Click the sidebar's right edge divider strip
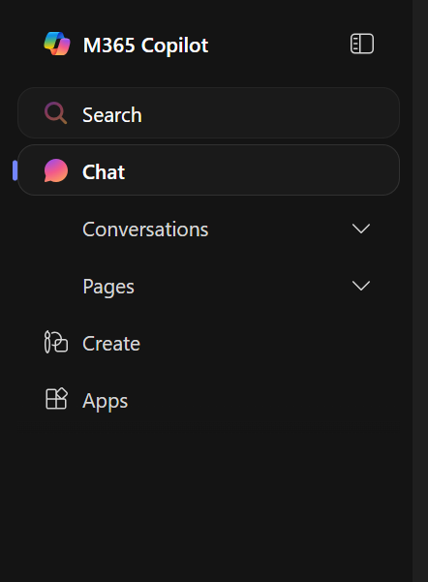 pyautogui.click(x=420, y=291)
